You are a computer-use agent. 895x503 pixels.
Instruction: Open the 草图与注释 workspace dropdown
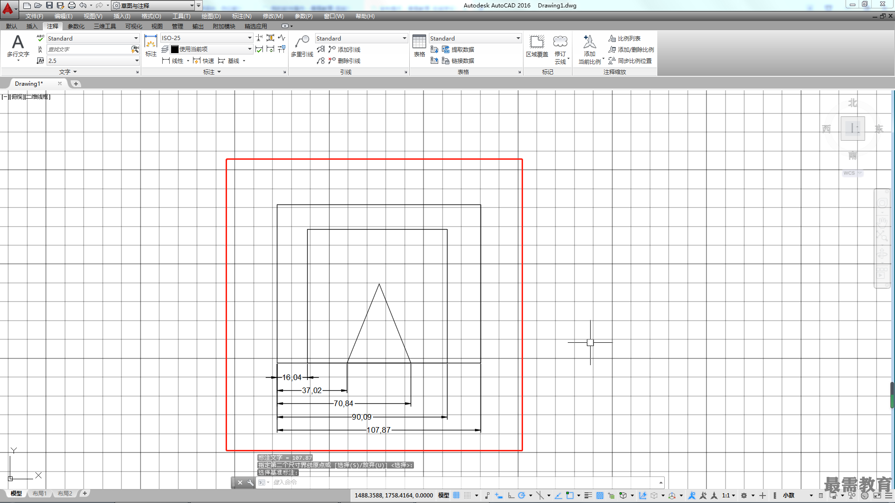(x=154, y=6)
